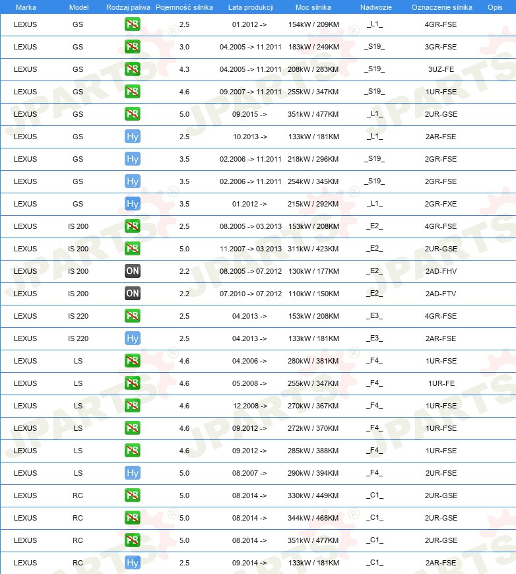Click petrol icon in IS 220 4GR-FSE row

click(x=132, y=316)
